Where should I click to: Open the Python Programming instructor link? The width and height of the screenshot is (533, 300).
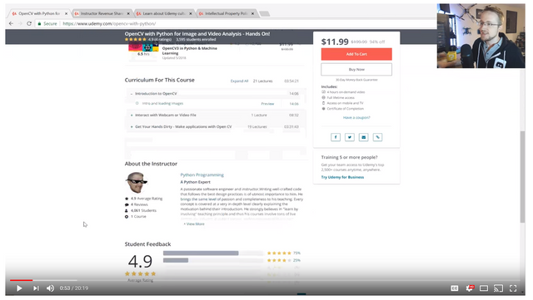202,175
